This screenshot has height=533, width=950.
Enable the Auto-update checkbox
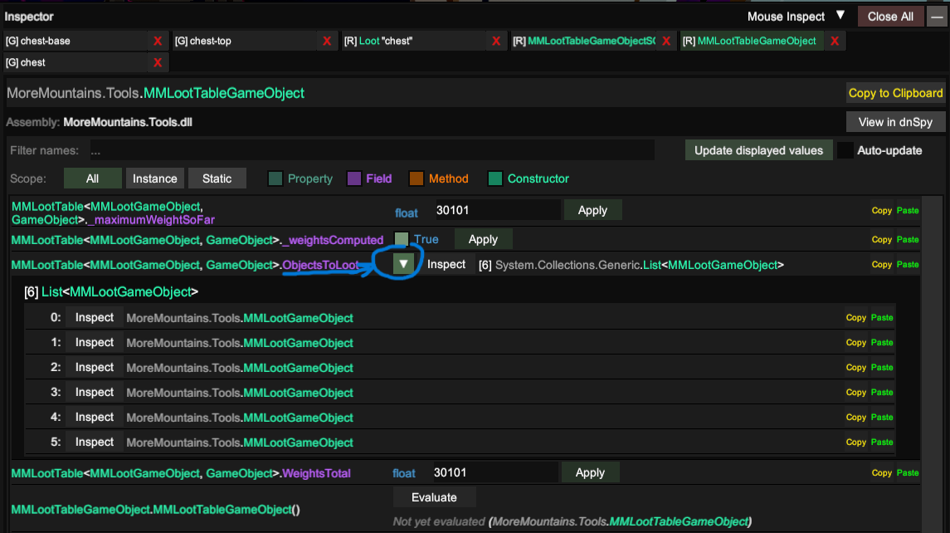tap(845, 150)
